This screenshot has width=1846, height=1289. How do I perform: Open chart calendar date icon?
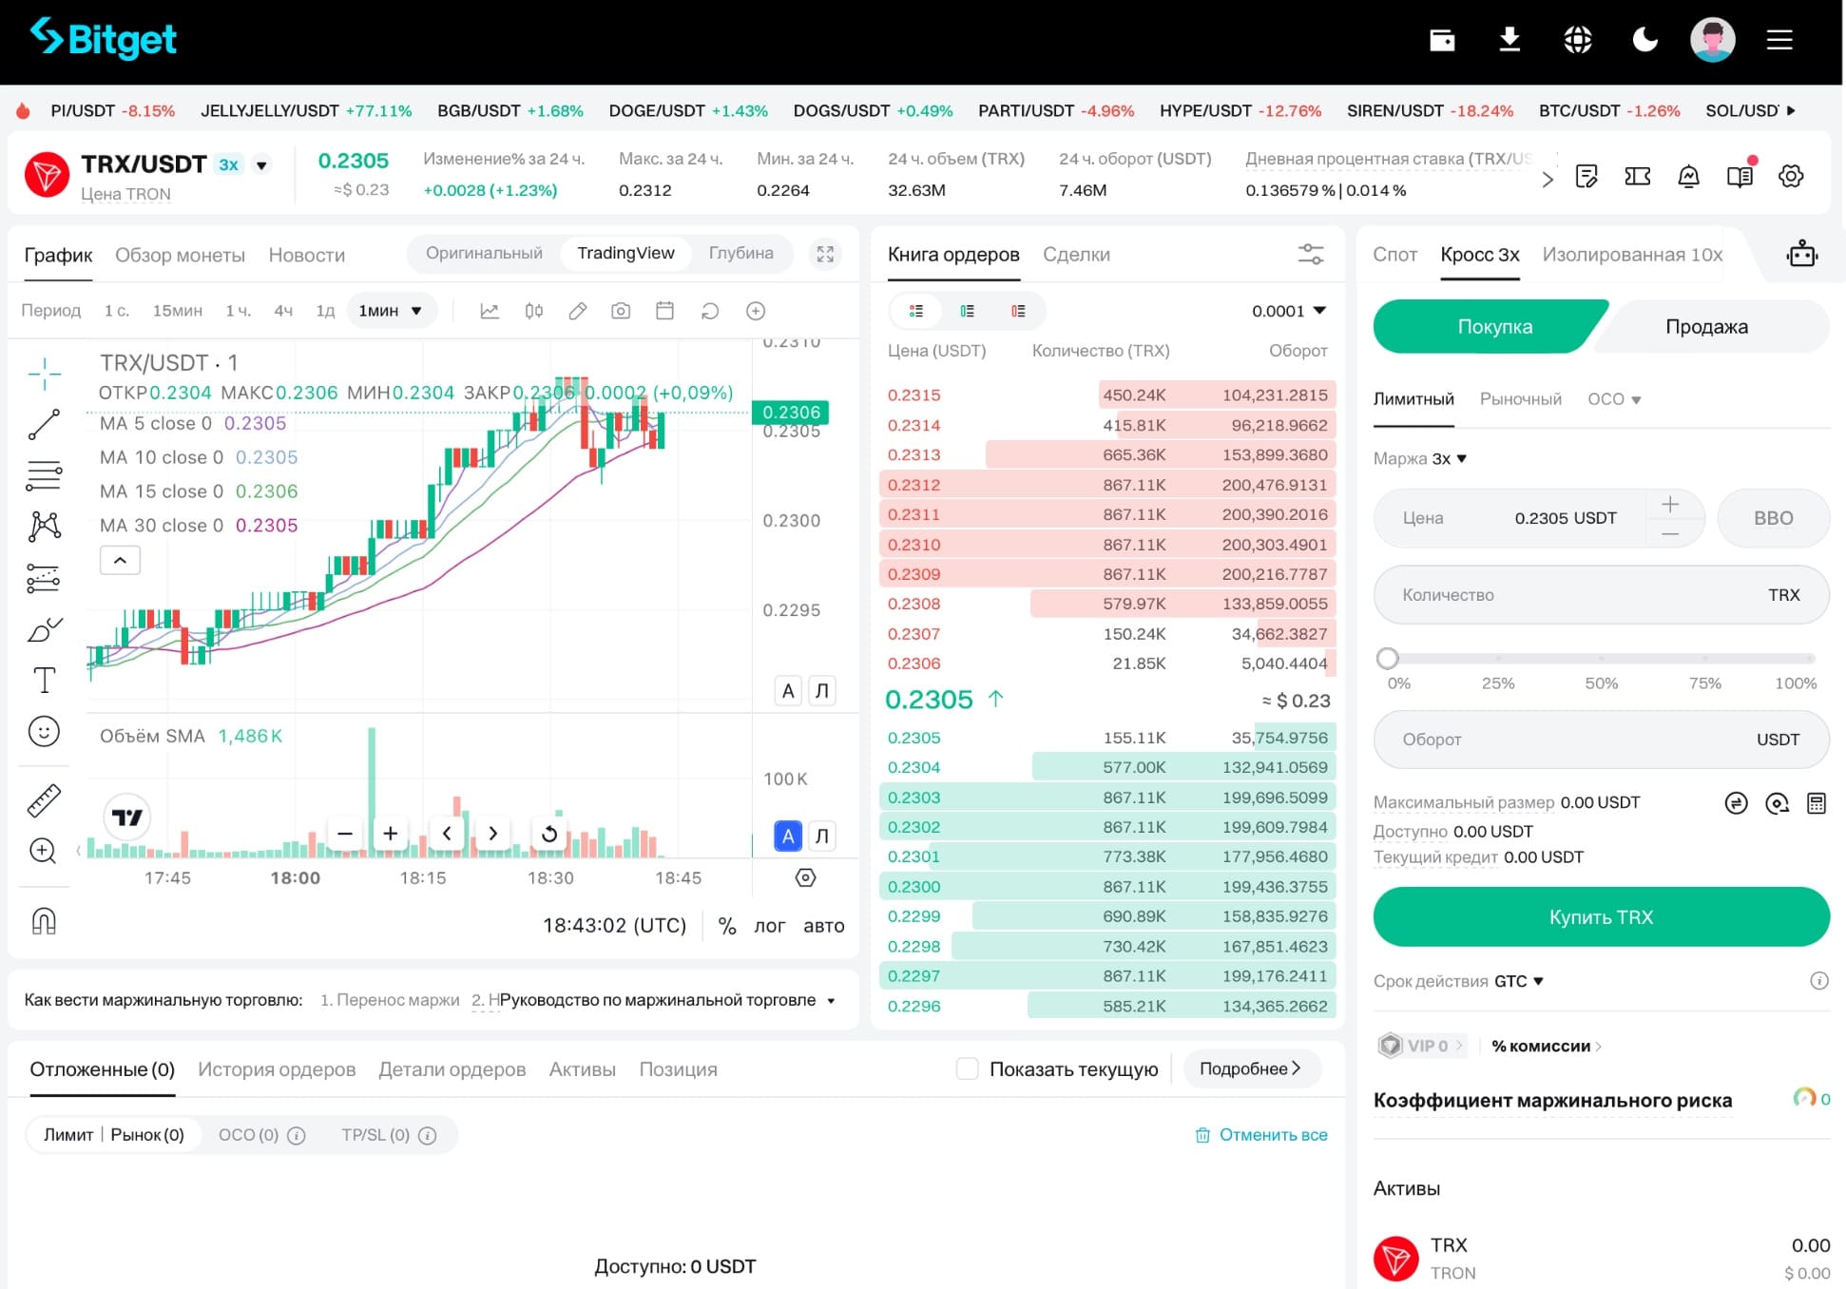(x=665, y=311)
